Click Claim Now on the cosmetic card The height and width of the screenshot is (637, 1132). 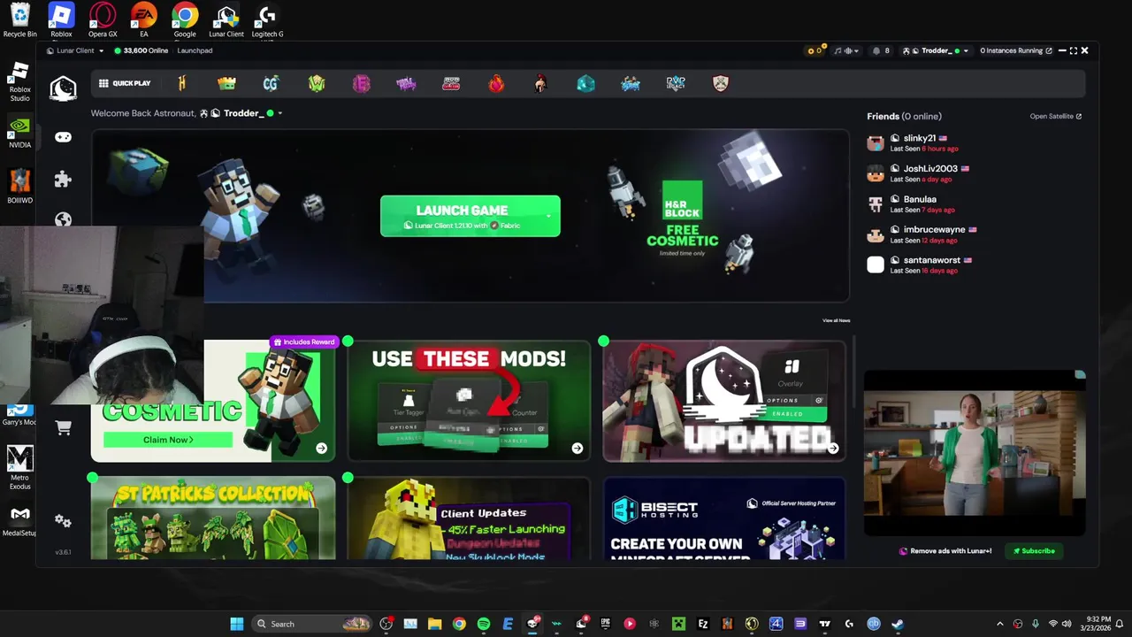168,440
